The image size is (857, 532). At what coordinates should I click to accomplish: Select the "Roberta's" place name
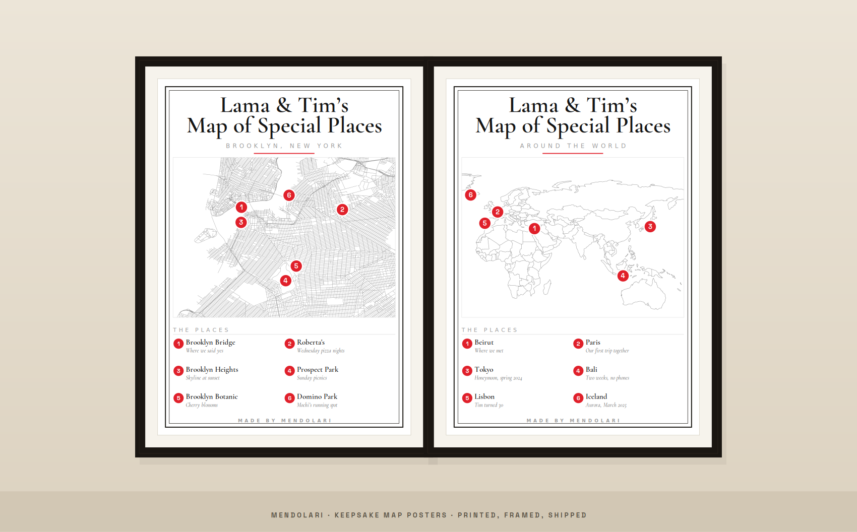[x=311, y=342]
